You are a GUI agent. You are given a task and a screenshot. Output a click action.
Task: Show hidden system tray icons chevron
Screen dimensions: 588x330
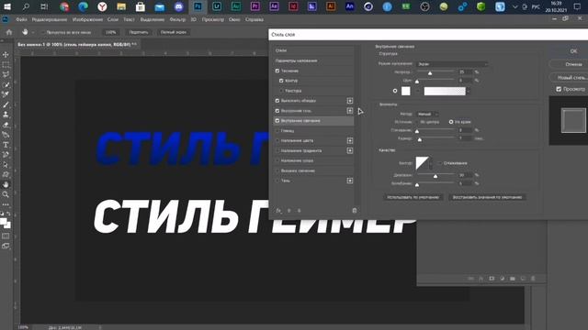pyautogui.click(x=514, y=6)
